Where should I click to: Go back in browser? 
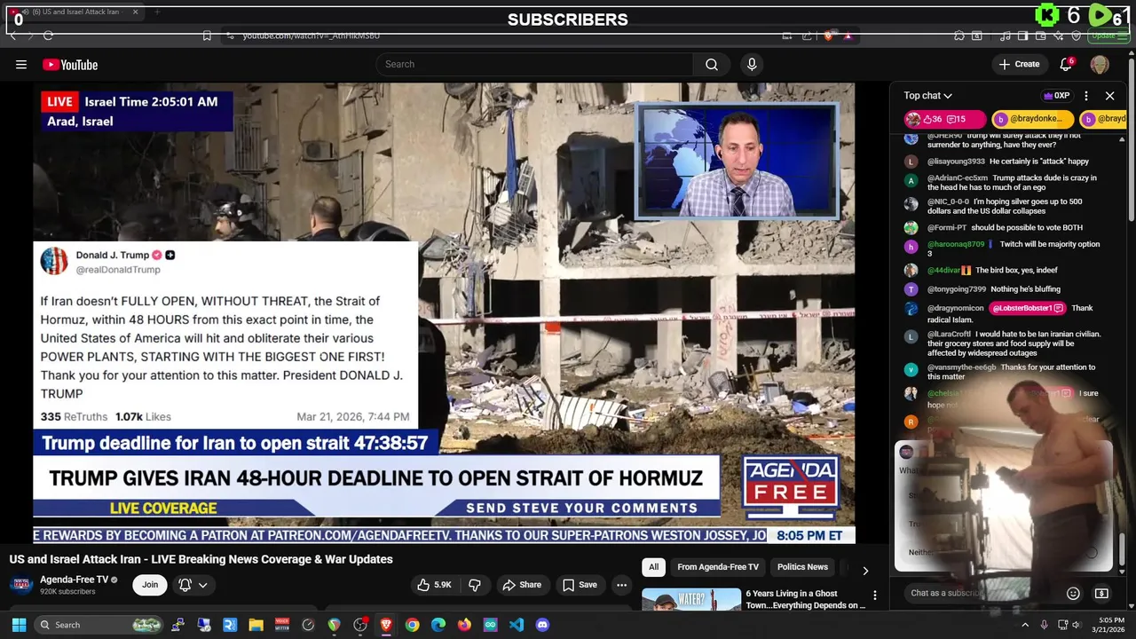point(12,35)
